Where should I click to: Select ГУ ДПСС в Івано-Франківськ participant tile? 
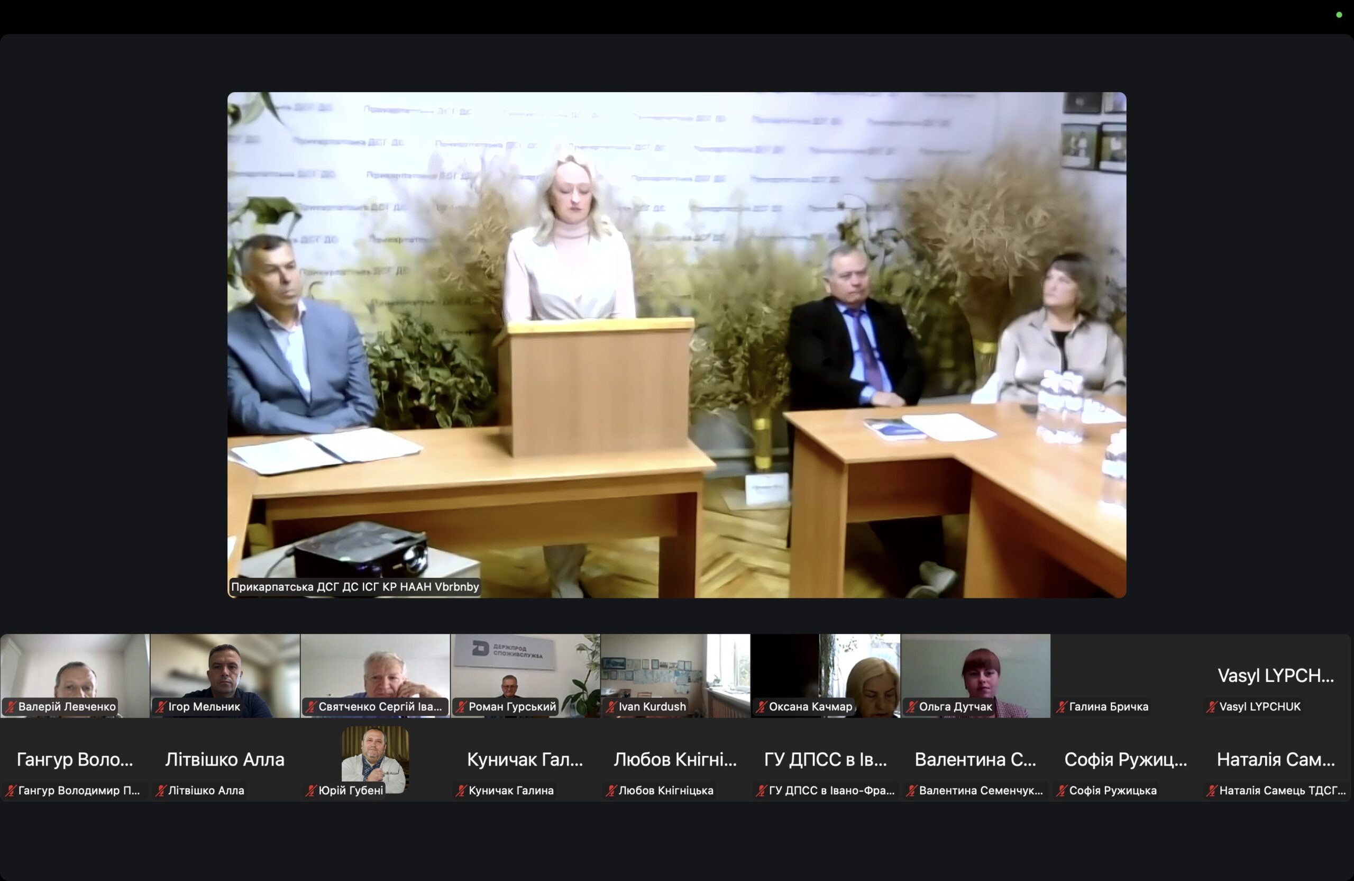[825, 760]
